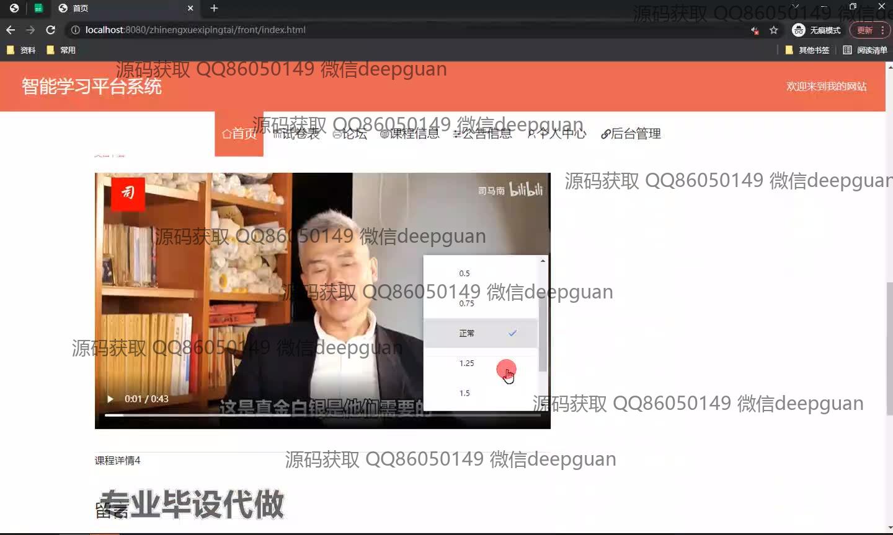Bookmark this page with the star
The image size is (893, 535).
tap(773, 30)
